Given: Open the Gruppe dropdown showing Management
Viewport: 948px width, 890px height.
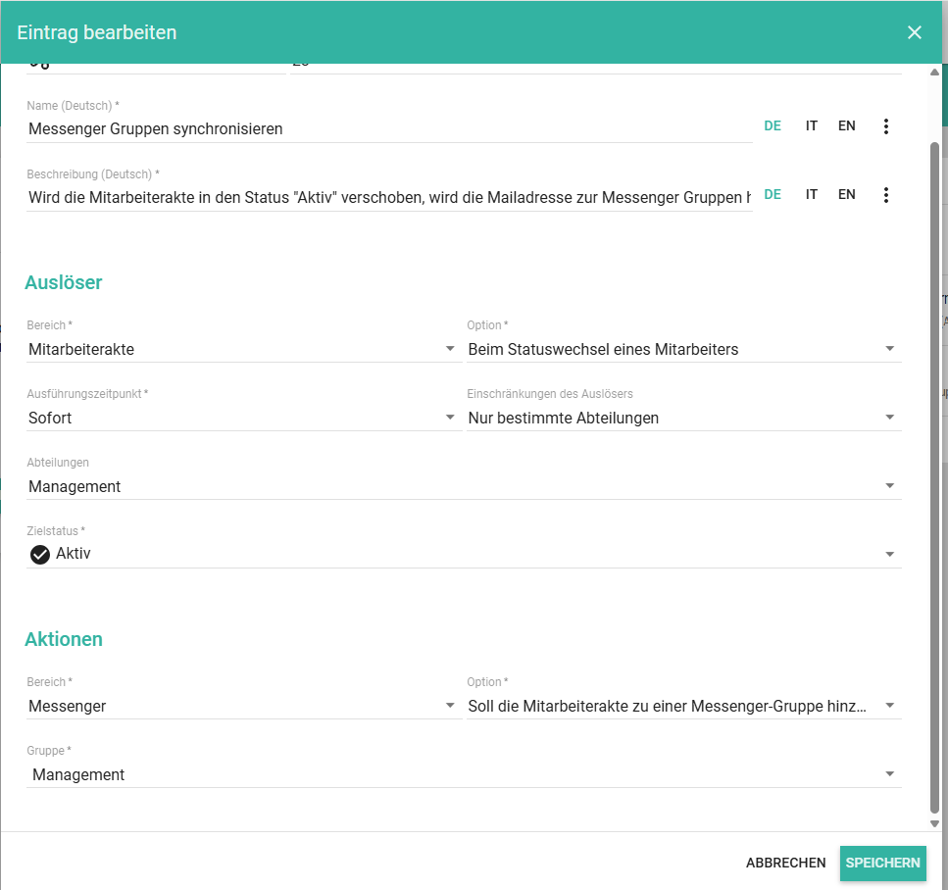Looking at the screenshot, I should [x=889, y=774].
